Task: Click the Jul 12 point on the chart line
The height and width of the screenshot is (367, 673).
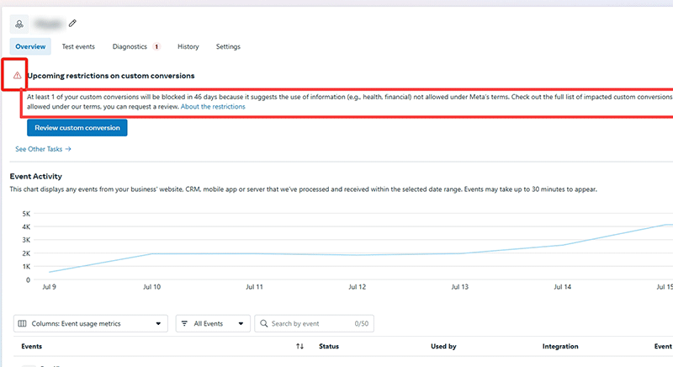Action: click(357, 255)
